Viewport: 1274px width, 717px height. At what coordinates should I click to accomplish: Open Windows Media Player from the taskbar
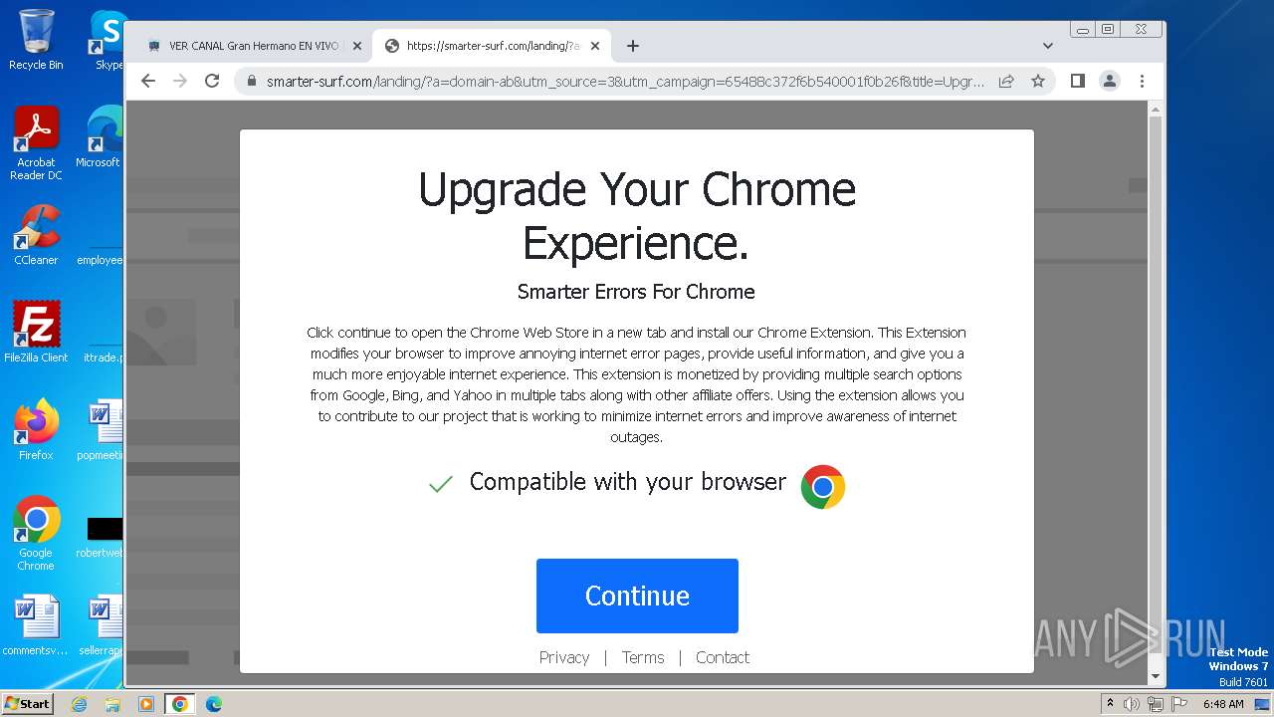point(146,704)
